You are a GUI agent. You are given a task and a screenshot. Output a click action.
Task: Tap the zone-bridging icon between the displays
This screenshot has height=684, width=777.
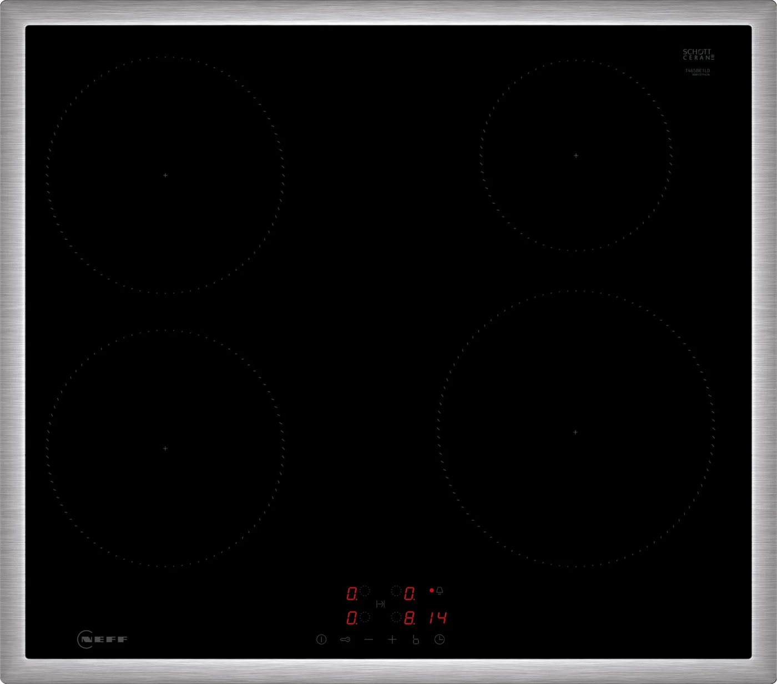point(380,604)
